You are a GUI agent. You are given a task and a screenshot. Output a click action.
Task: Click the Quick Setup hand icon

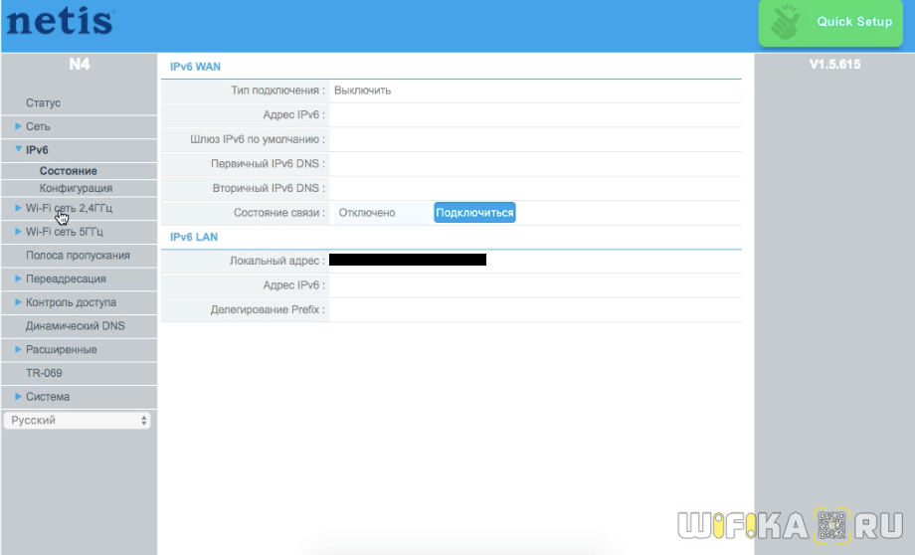pos(790,23)
